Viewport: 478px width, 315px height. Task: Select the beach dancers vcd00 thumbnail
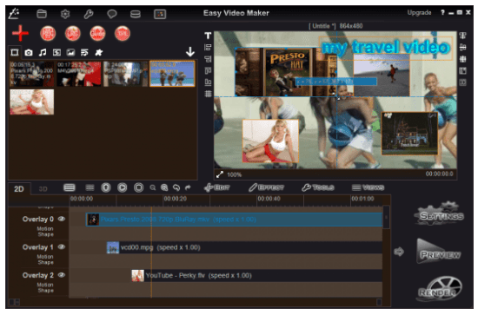[172, 74]
